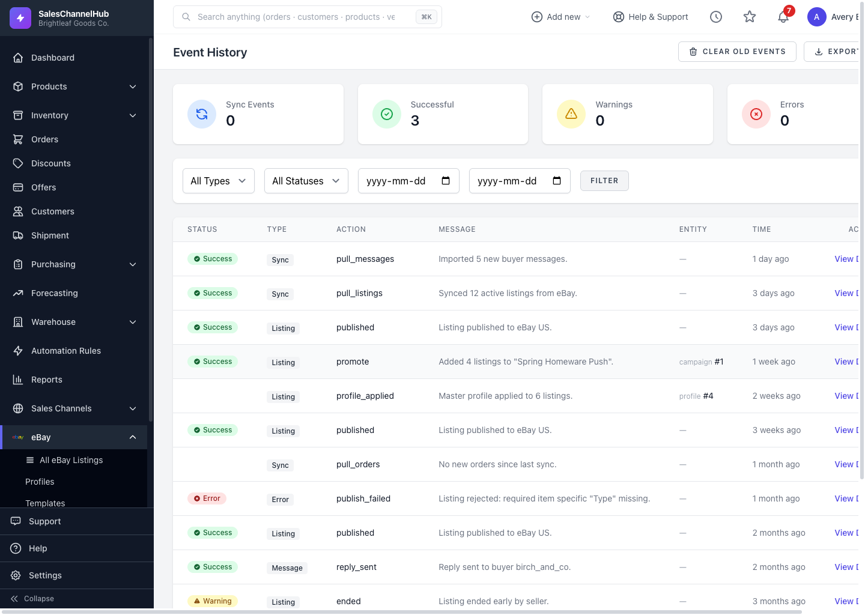Click the Error status badge
Screen dimensions: 865x615
pos(207,498)
